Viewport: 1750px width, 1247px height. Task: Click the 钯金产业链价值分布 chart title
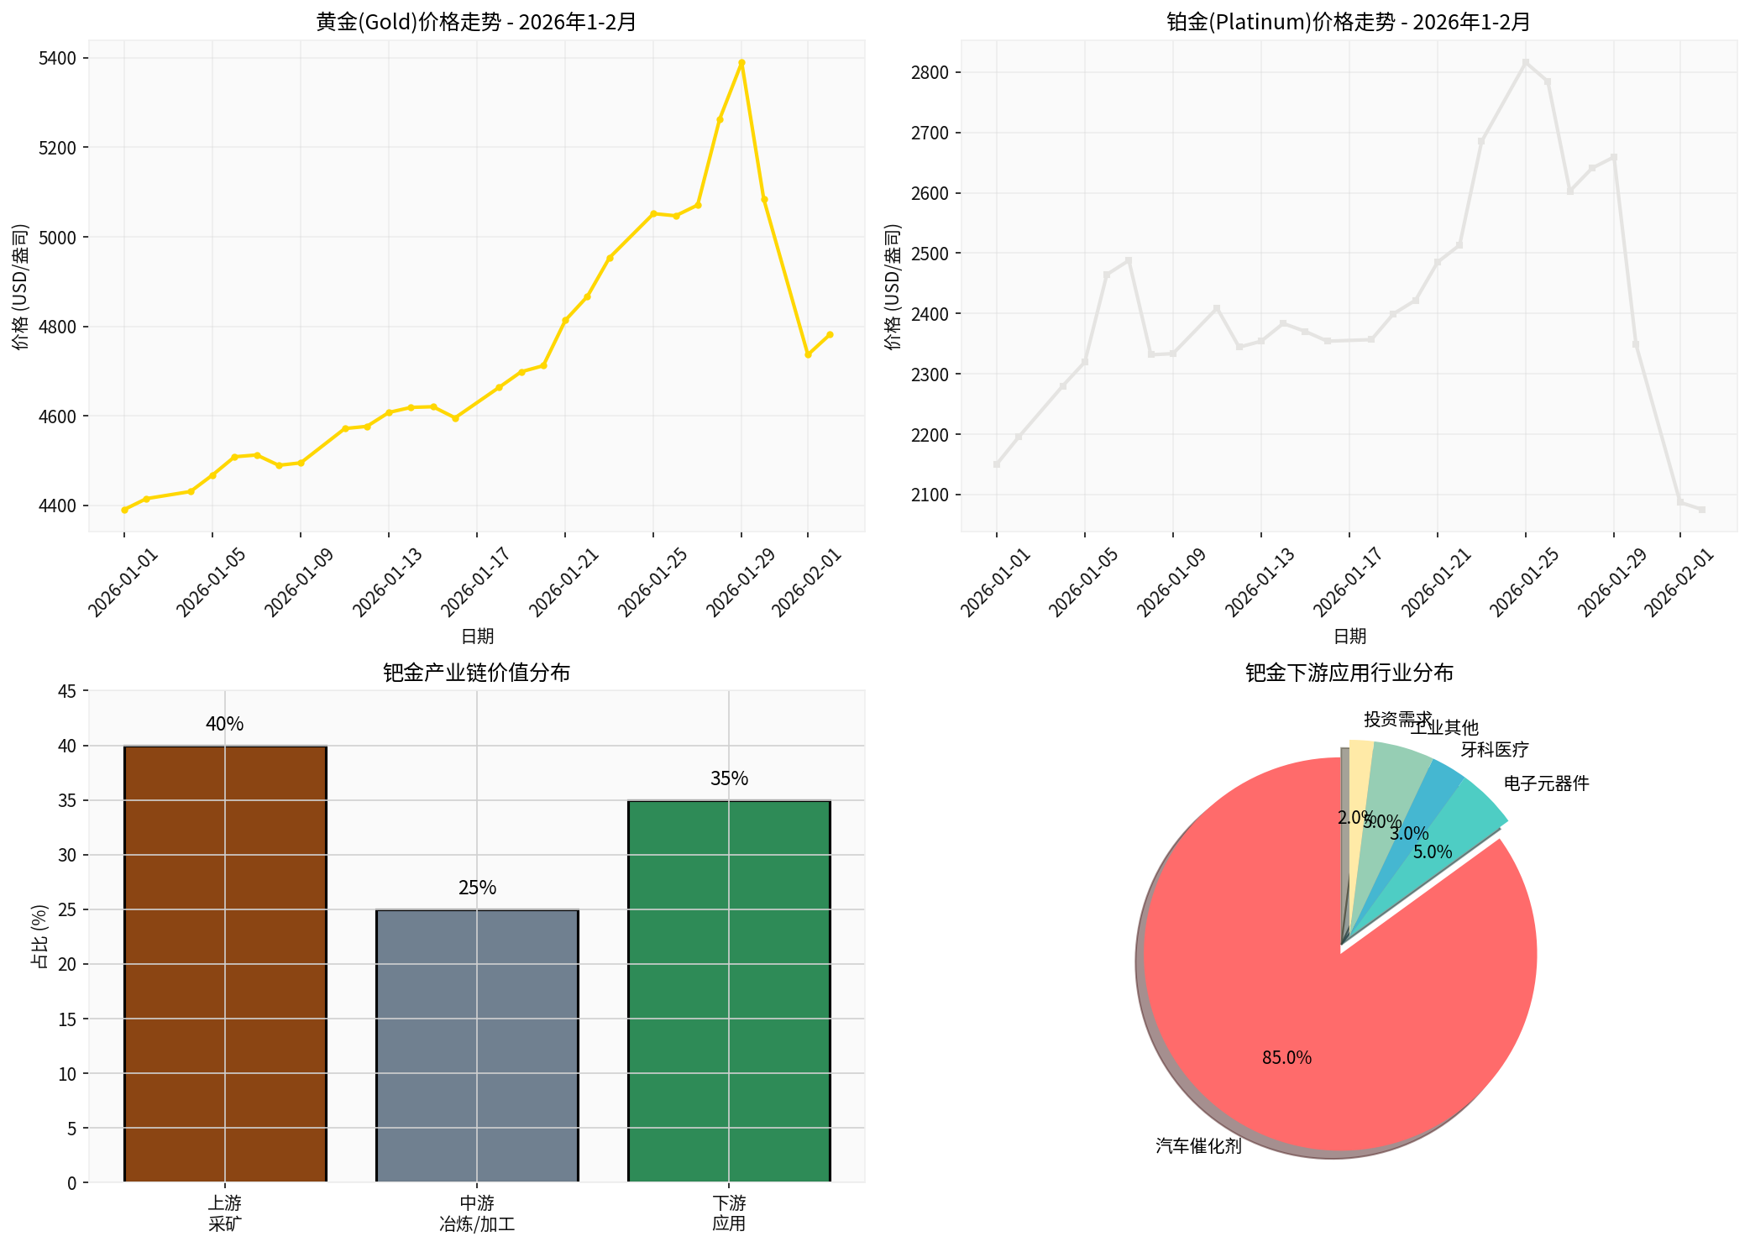(476, 673)
